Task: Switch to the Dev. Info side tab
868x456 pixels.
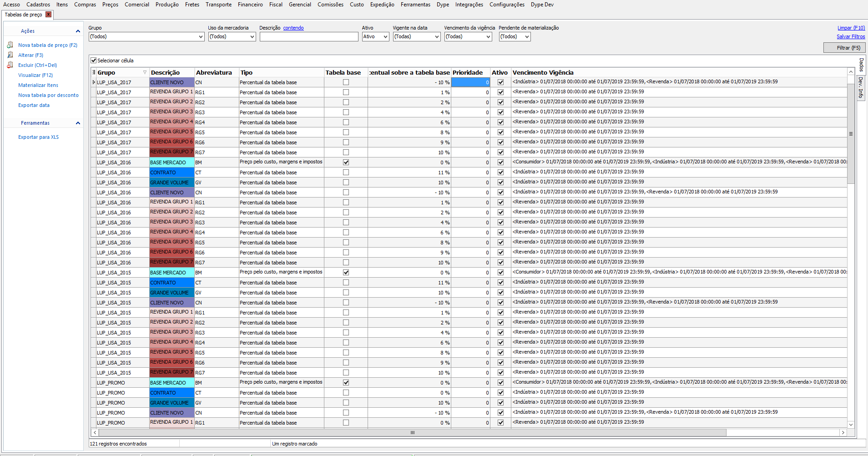Action: pos(861,87)
